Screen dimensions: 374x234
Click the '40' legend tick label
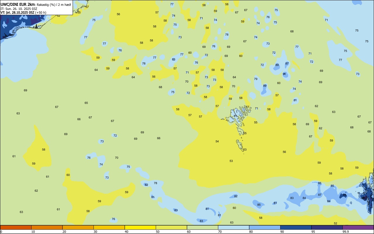tap(127, 232)
